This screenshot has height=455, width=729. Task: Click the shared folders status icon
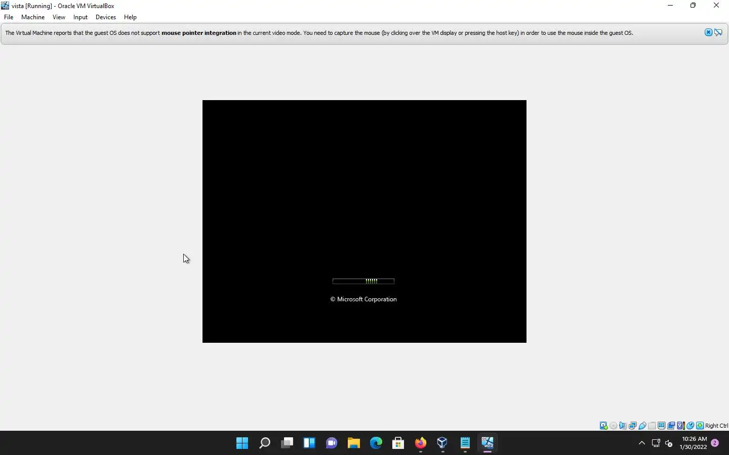pyautogui.click(x=652, y=426)
